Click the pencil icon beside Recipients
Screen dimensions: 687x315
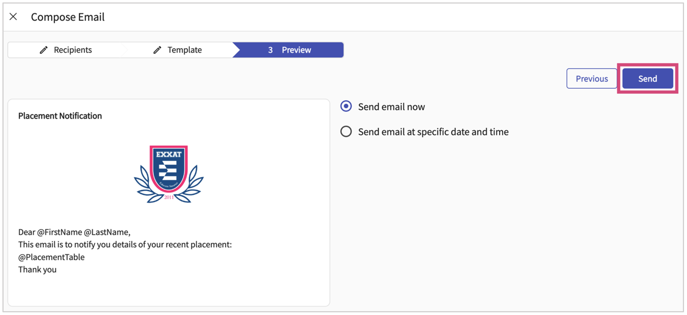click(44, 50)
